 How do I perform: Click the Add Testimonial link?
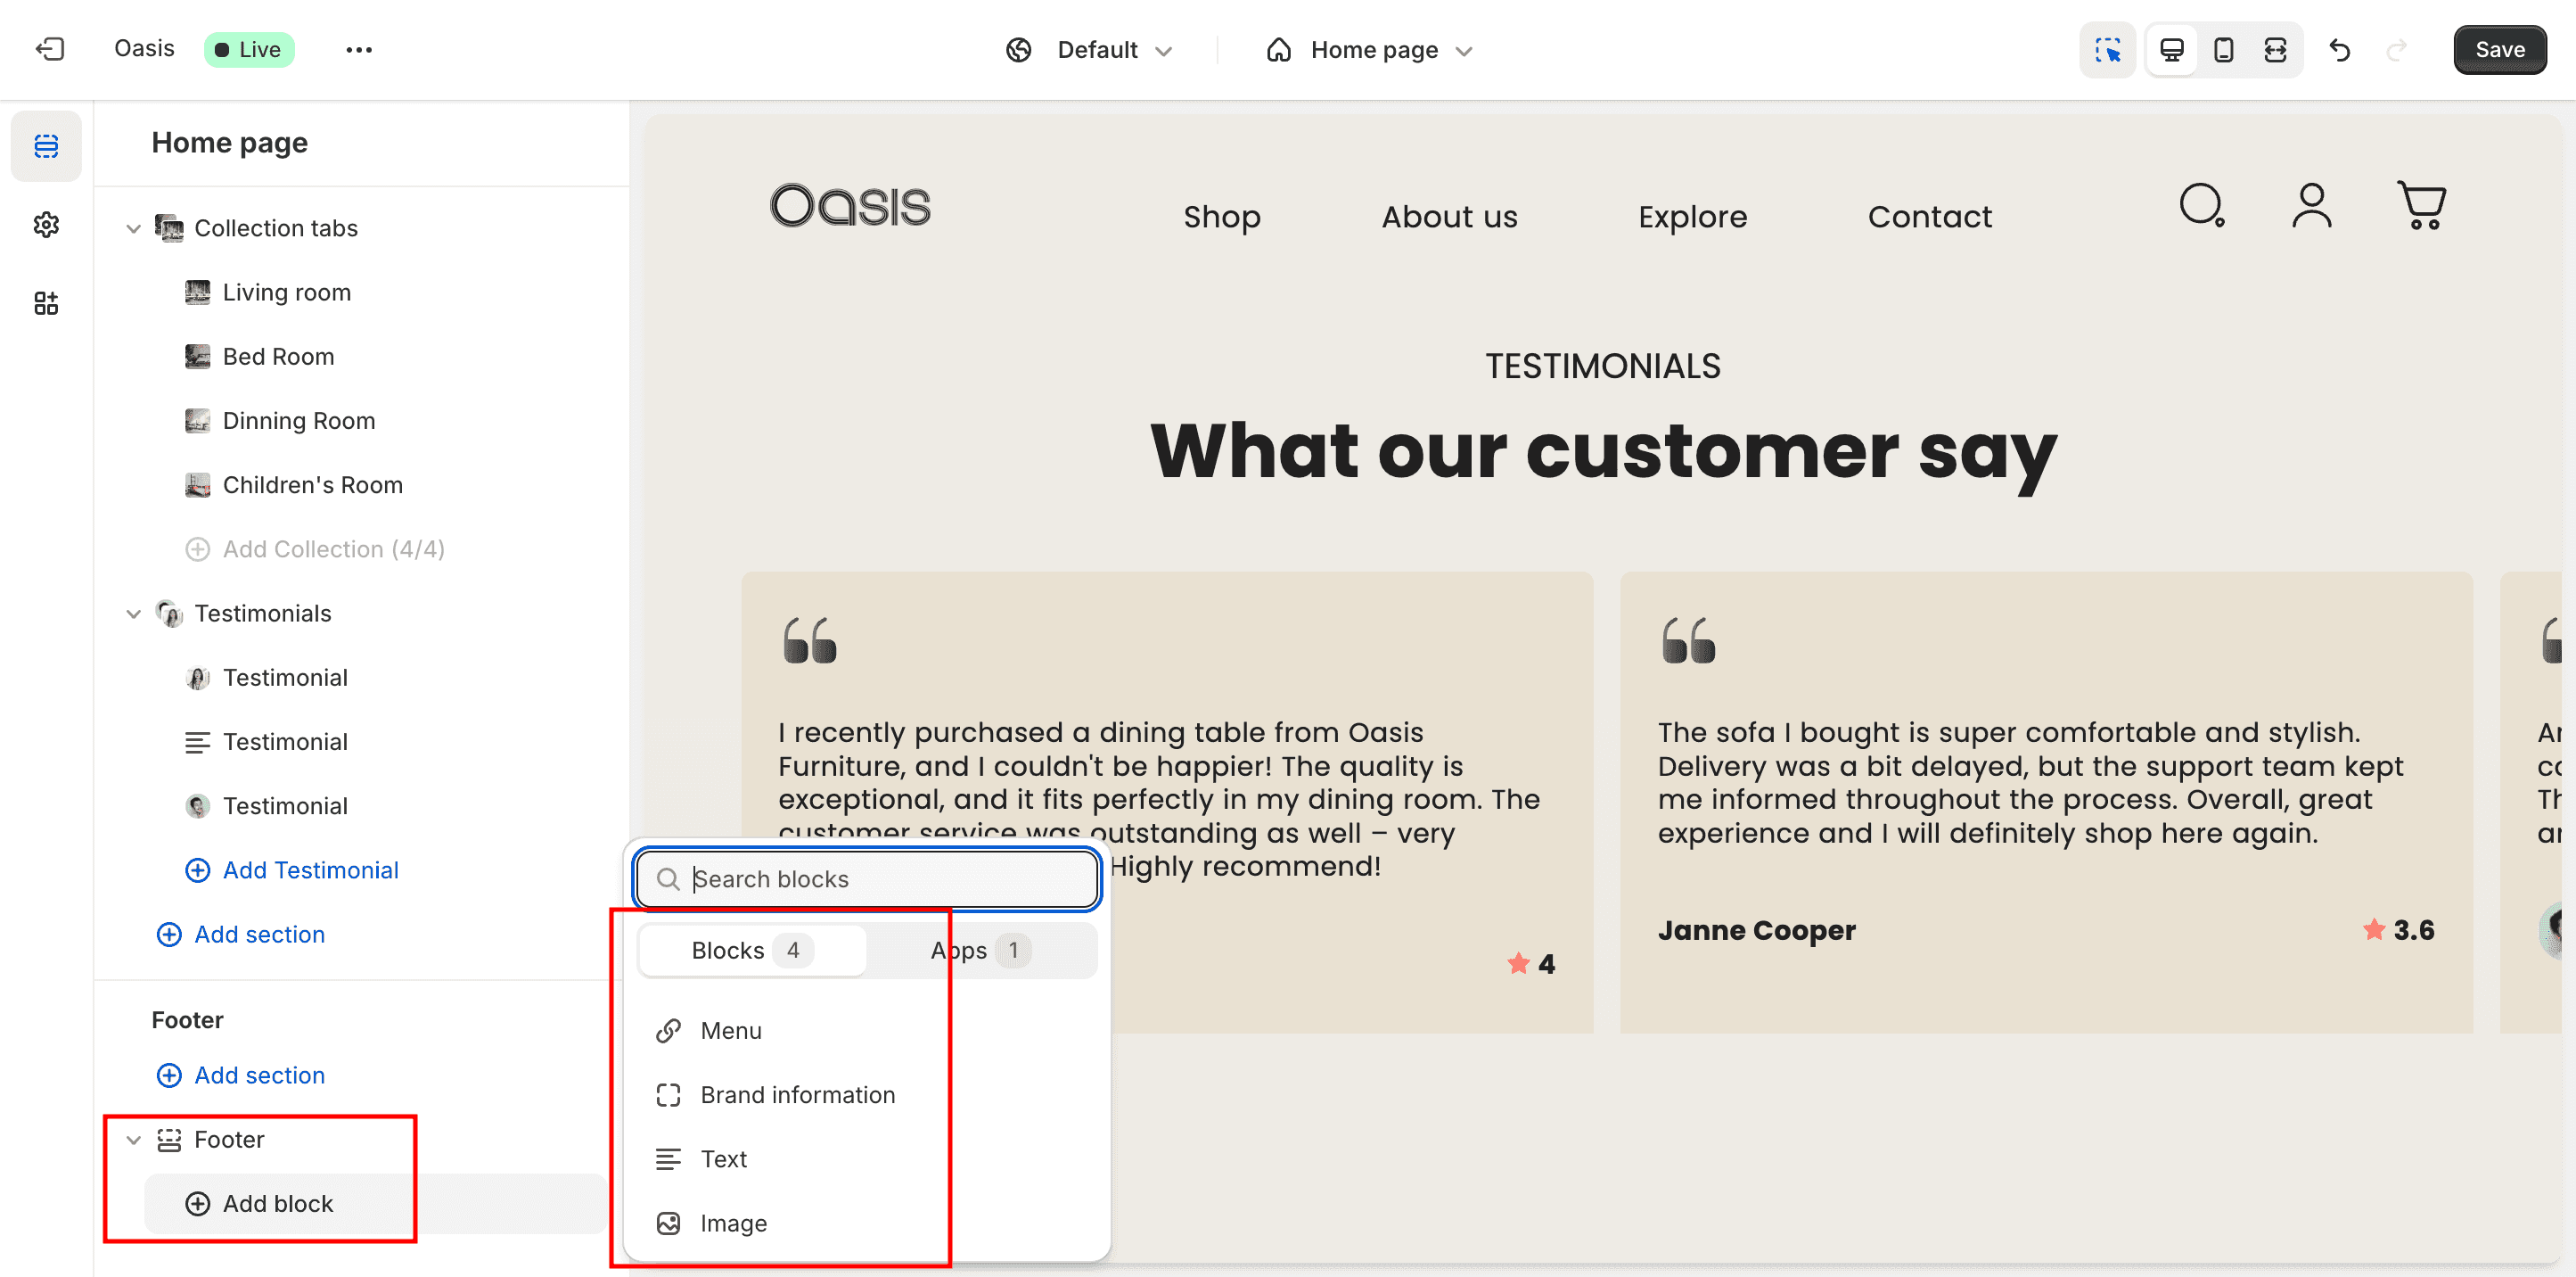coord(310,869)
